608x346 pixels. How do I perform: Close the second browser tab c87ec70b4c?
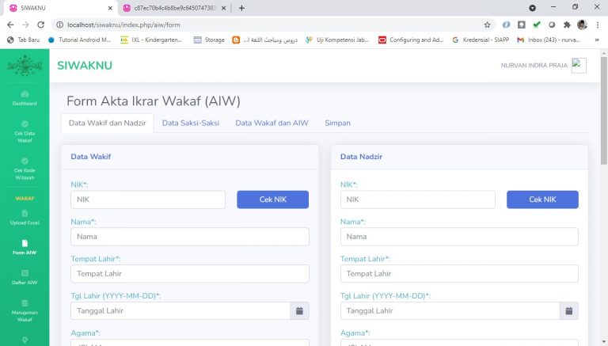223,8
